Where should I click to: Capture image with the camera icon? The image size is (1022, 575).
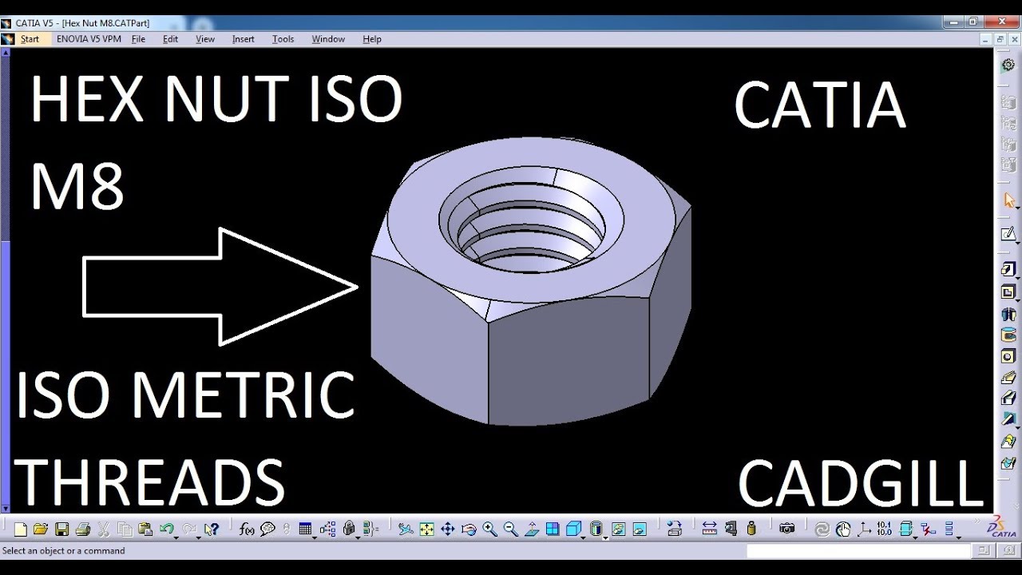coord(786,529)
